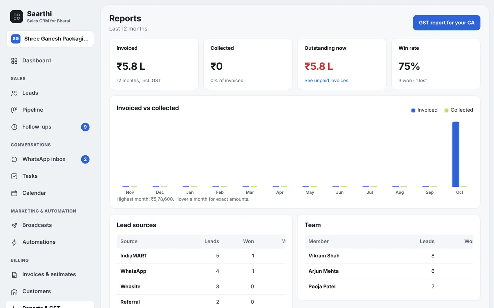The height and width of the screenshot is (308, 494).
Task: Click the Dashboard grid icon
Action: click(x=14, y=61)
